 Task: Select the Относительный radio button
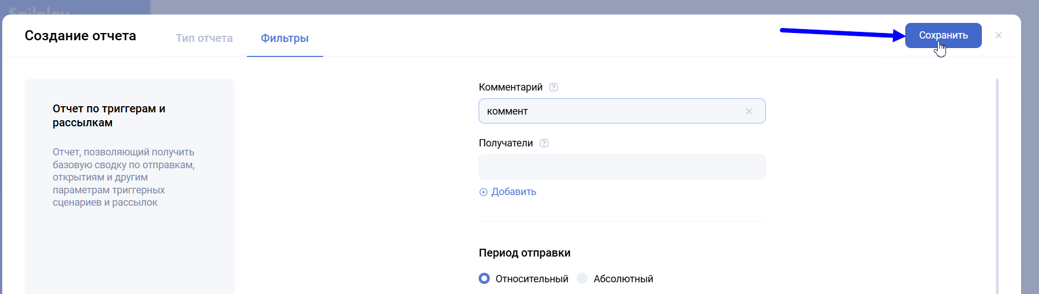485,278
